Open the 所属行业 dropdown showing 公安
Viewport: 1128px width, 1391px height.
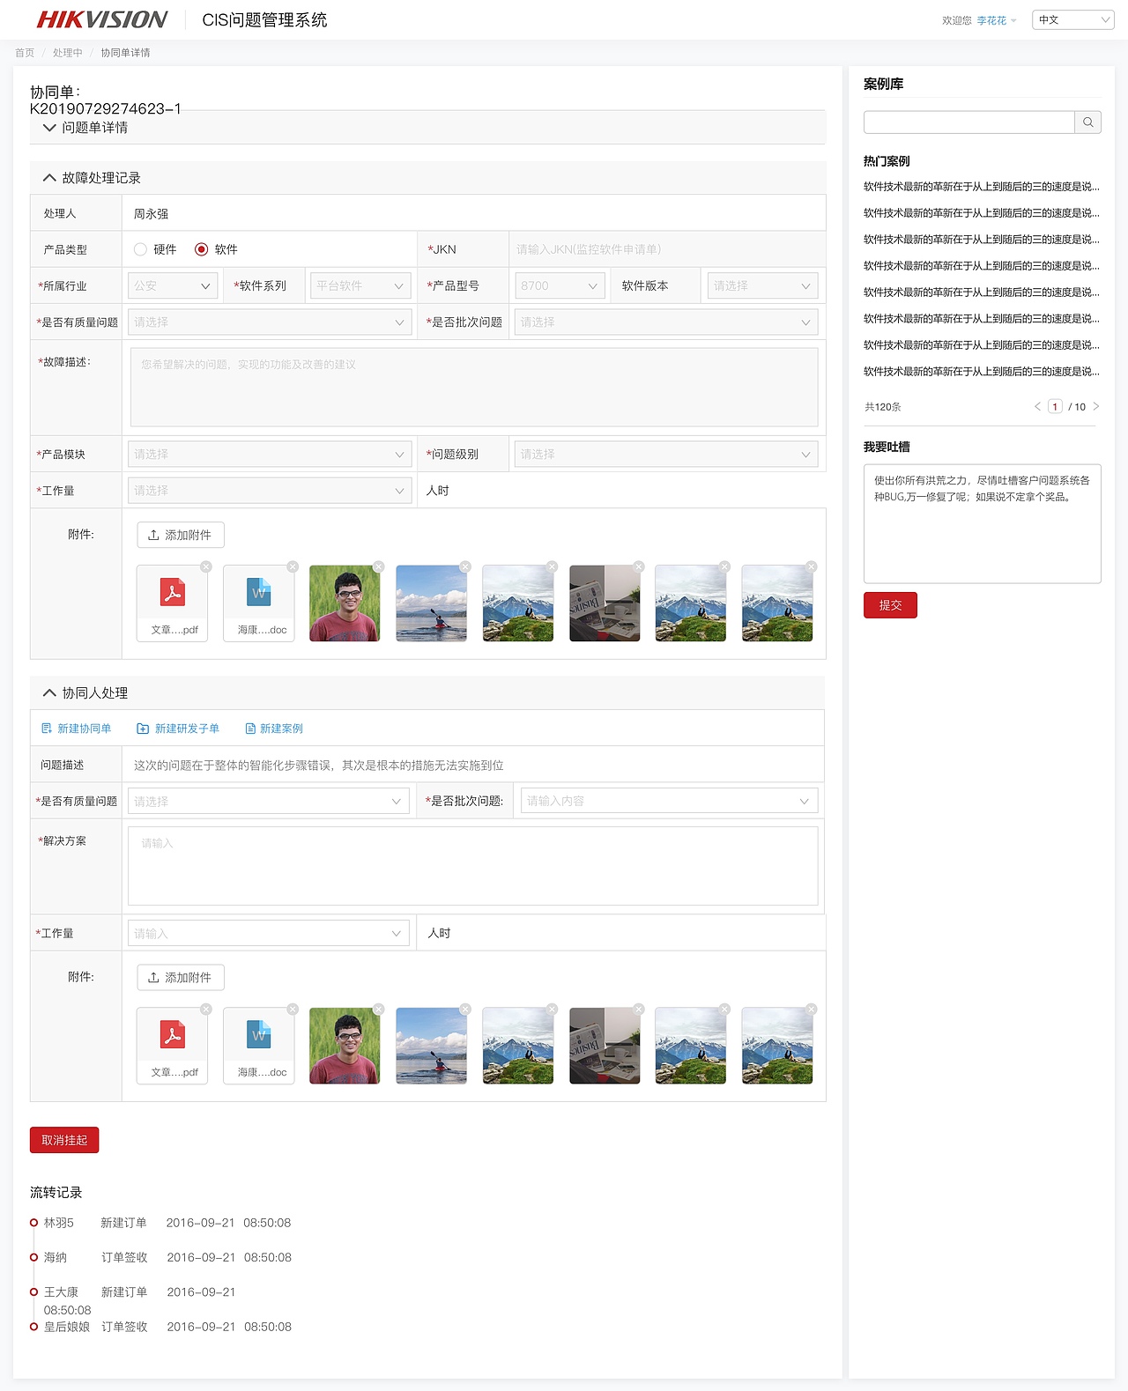(x=173, y=285)
